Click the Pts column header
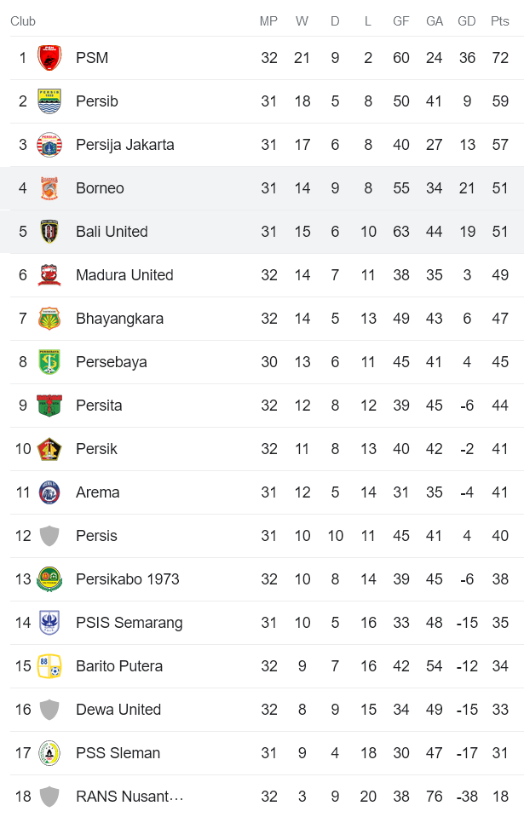 click(500, 21)
